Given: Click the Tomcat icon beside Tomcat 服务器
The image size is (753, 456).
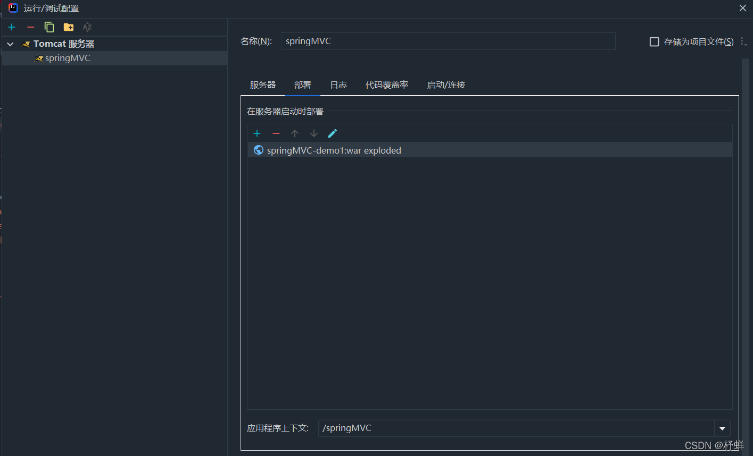Looking at the screenshot, I should click(x=26, y=44).
